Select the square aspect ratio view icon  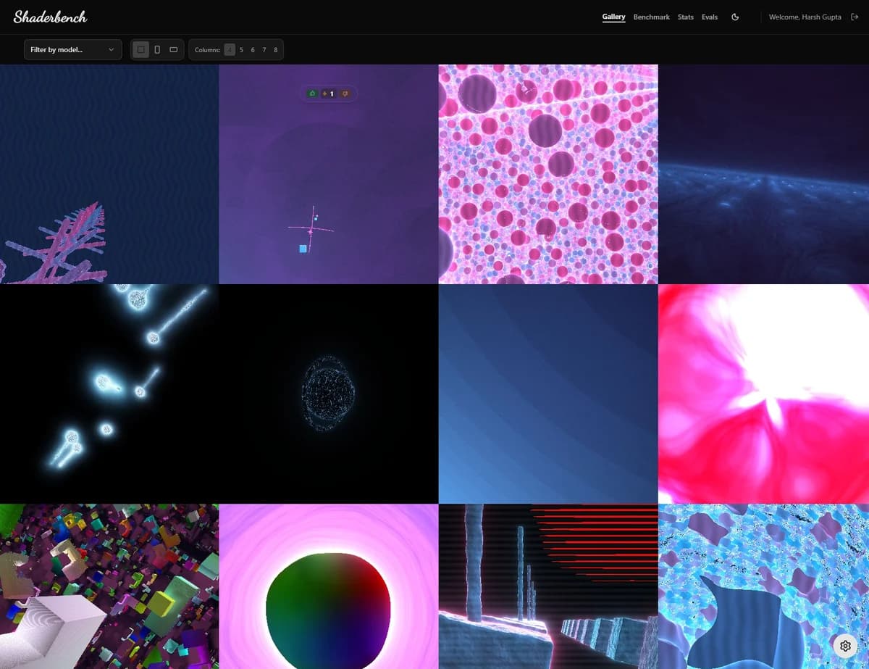coord(140,49)
